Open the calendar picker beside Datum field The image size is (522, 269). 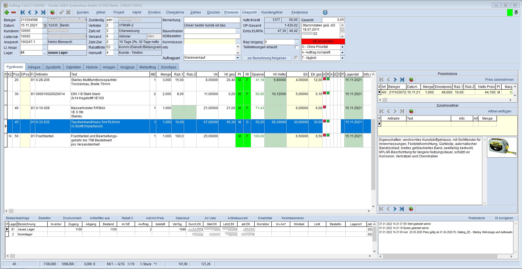[45, 25]
